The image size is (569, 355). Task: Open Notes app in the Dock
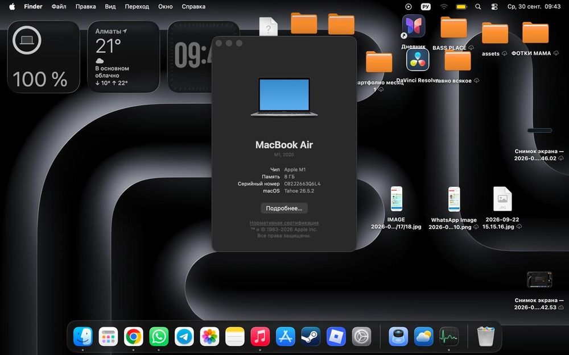click(235, 336)
